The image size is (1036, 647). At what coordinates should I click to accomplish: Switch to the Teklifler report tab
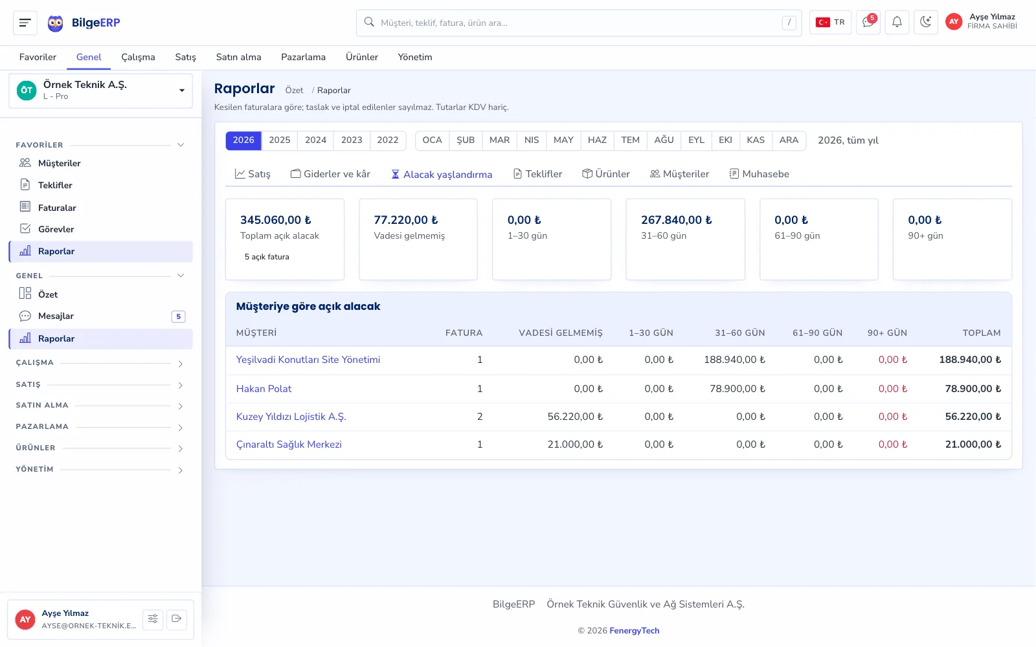[x=537, y=174]
